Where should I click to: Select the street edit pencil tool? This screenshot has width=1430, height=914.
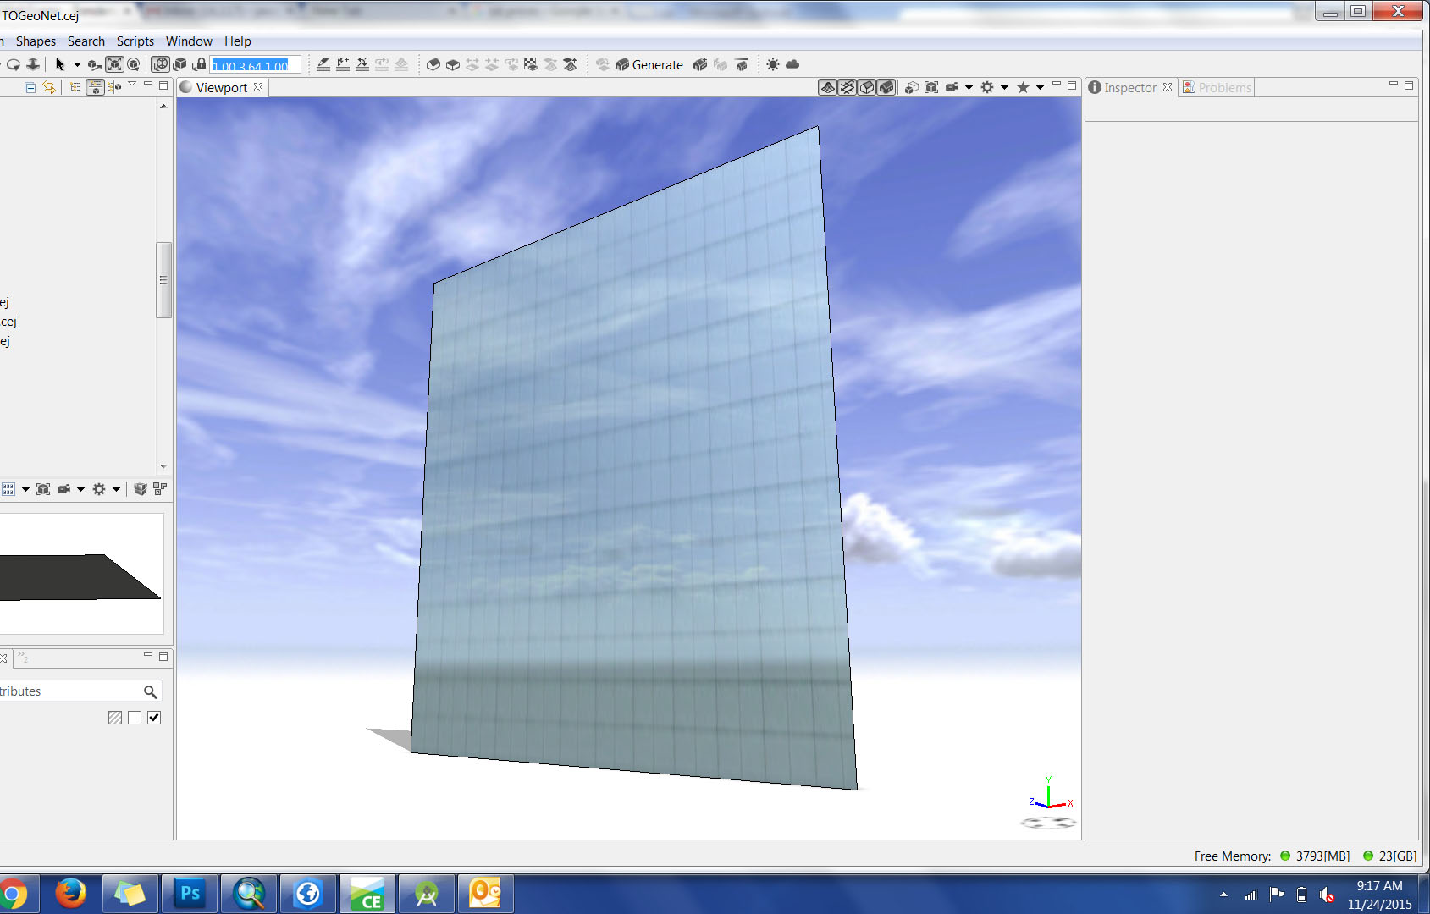pyautogui.click(x=323, y=64)
